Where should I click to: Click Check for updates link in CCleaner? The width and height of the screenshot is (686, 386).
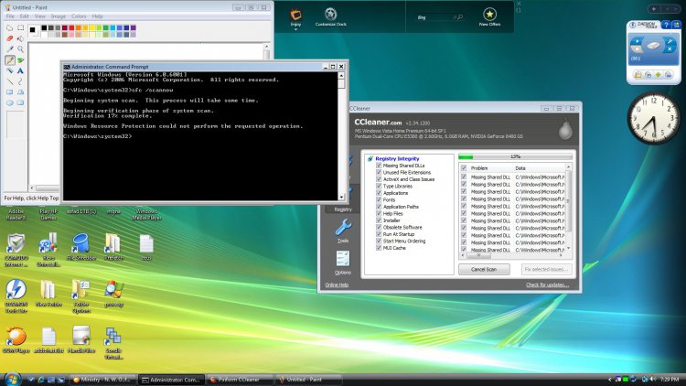click(x=547, y=284)
